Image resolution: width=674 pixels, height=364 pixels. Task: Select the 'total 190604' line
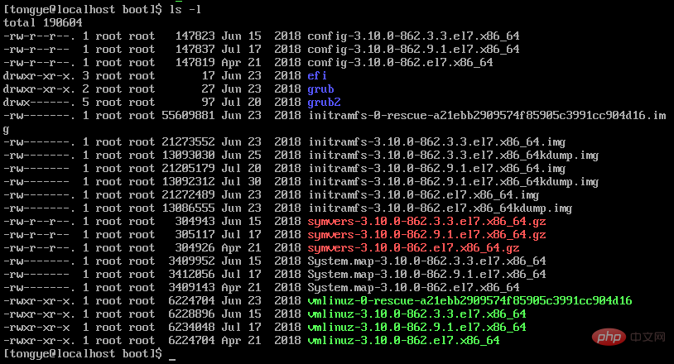[43, 23]
